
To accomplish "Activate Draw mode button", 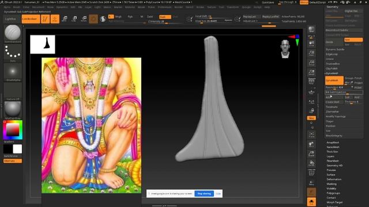I will click(55, 19).
